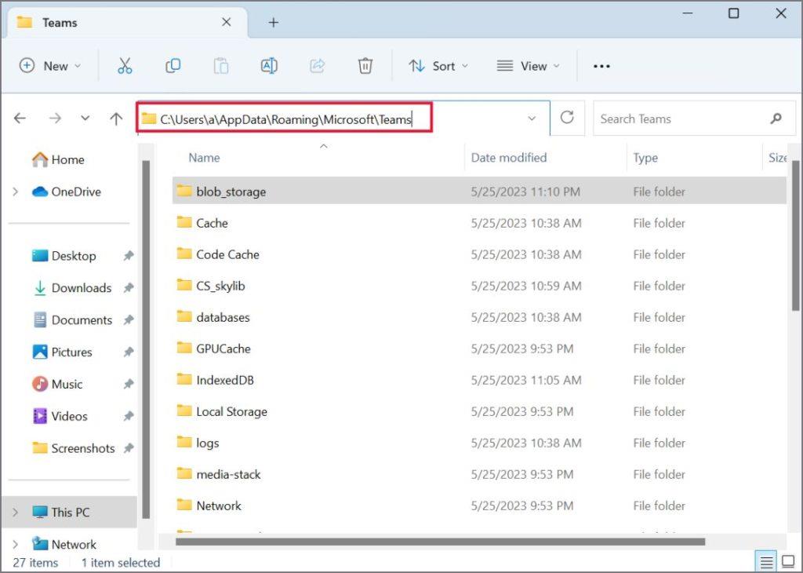Select the blob_storage folder
The image size is (803, 573).
[479, 192]
